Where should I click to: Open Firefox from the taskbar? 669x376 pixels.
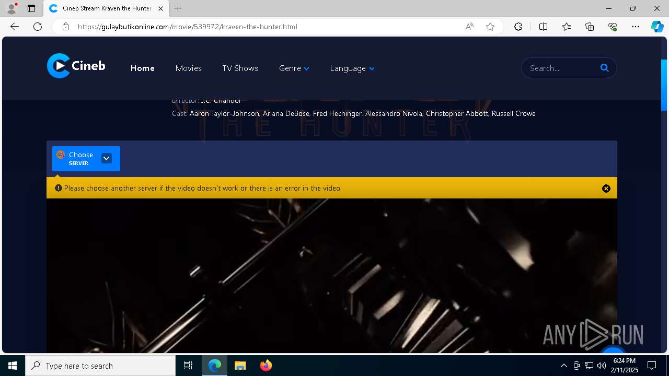[x=266, y=366]
